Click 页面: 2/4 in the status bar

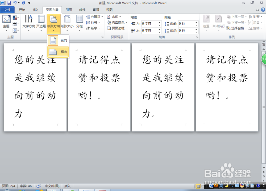click(x=9, y=186)
